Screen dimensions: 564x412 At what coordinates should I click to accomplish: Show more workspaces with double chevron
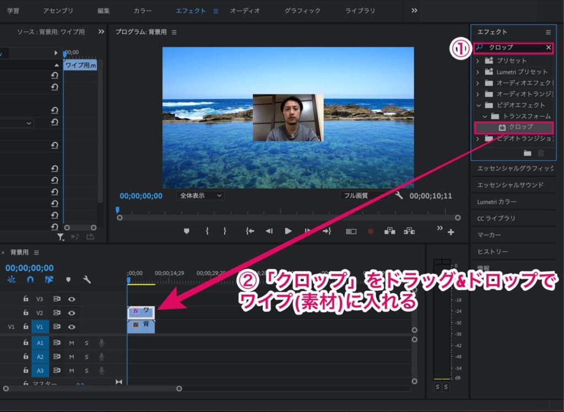(414, 10)
